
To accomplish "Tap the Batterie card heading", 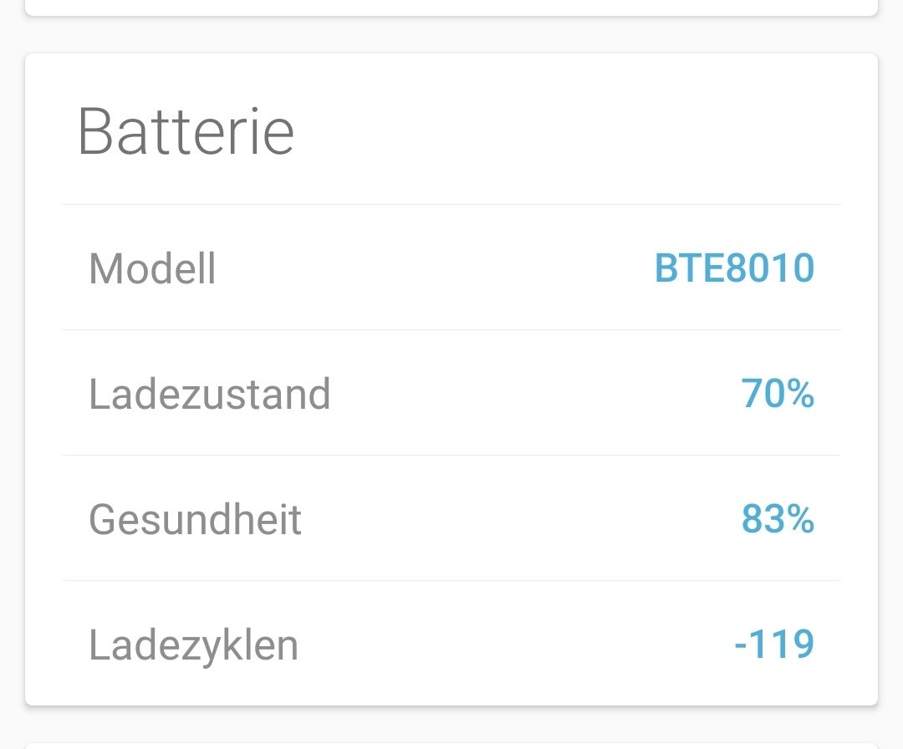I will 186,132.
